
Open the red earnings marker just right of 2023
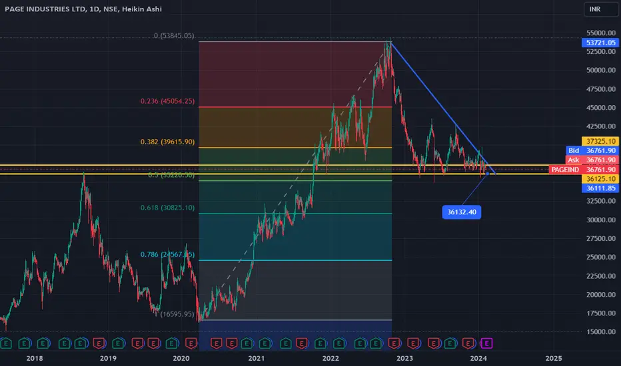(413, 343)
